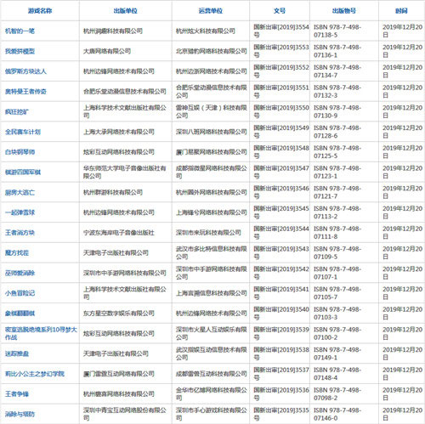425x424 pixels.
Task: Open the 密室逃脱绝境系列10寻梦大作战 link
Action: [41, 333]
